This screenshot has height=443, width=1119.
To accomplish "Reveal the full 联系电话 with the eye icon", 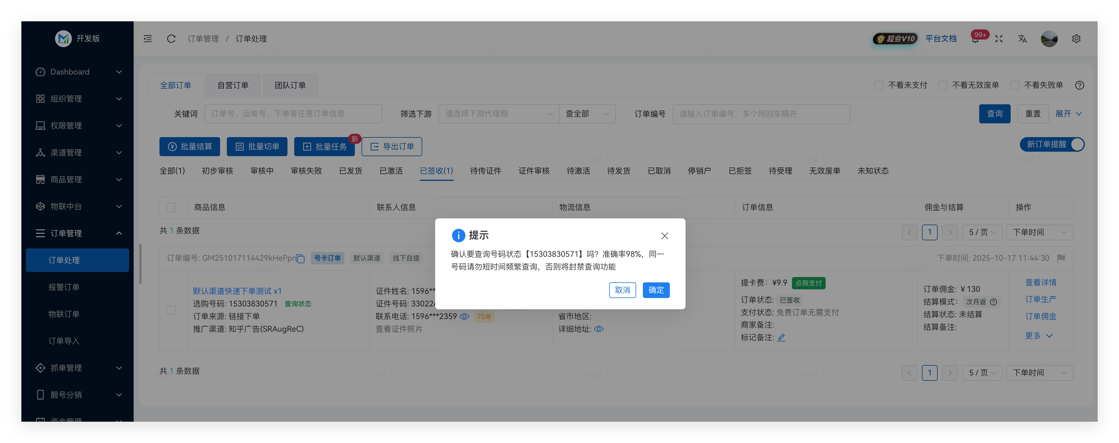I will [464, 316].
